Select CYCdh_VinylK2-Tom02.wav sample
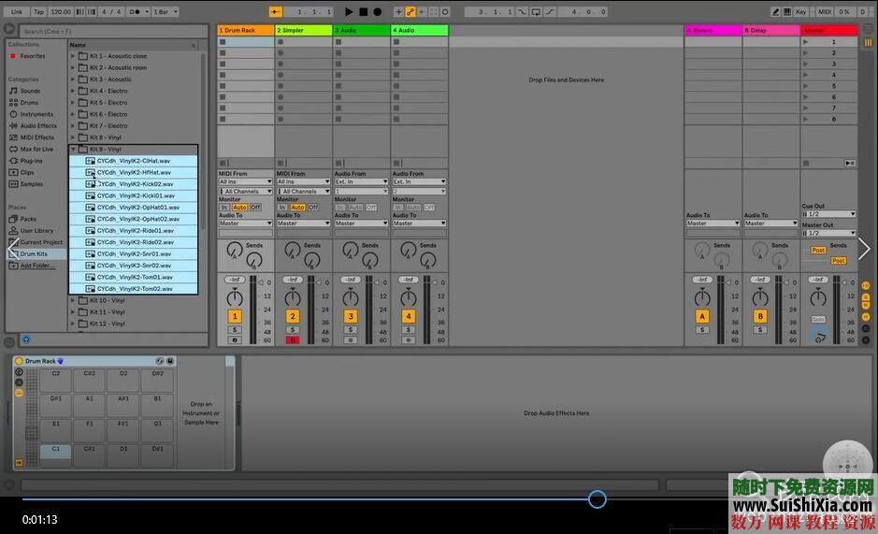 134,289
